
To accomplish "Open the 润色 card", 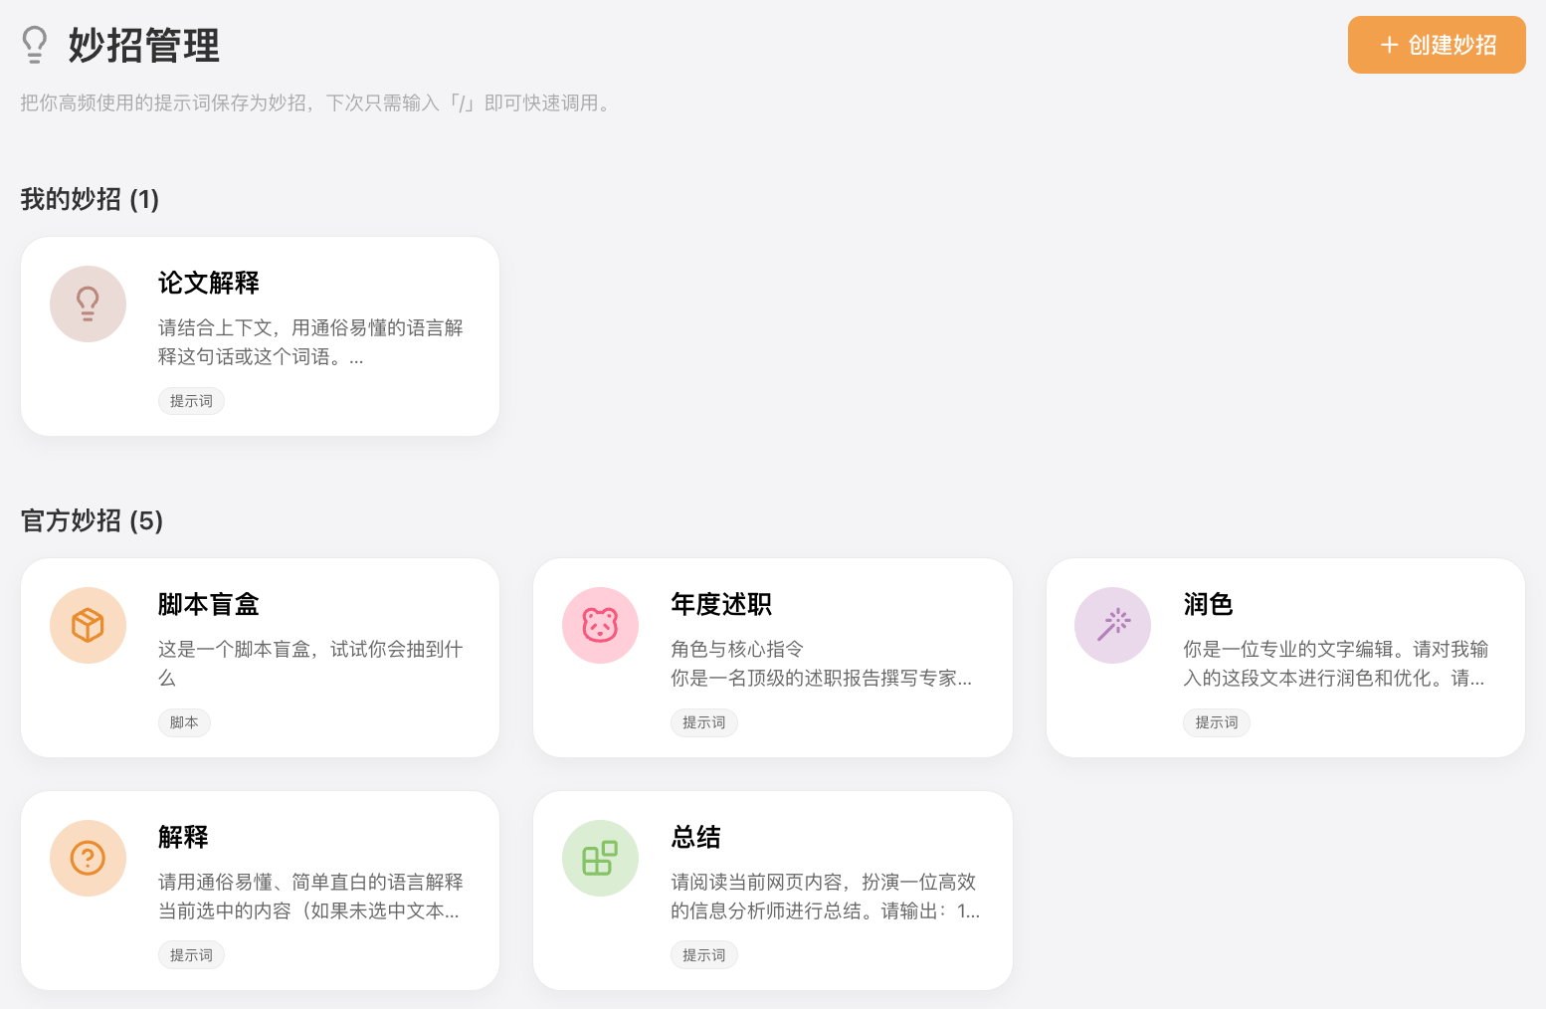I will tap(1284, 657).
